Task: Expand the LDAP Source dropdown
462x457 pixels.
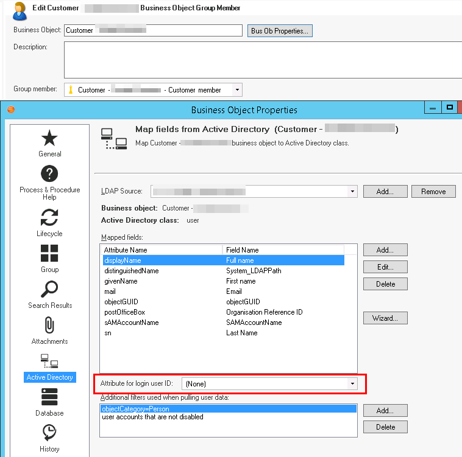Action: (352, 192)
